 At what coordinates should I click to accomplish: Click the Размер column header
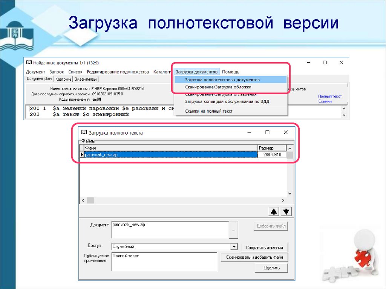[x=272, y=148]
